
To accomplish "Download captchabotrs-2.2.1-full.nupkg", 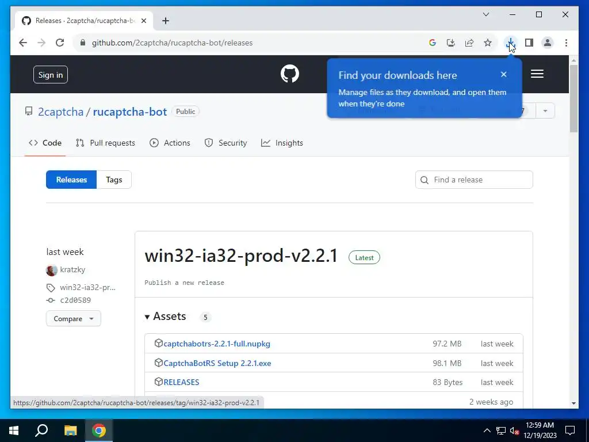I will 217,344.
